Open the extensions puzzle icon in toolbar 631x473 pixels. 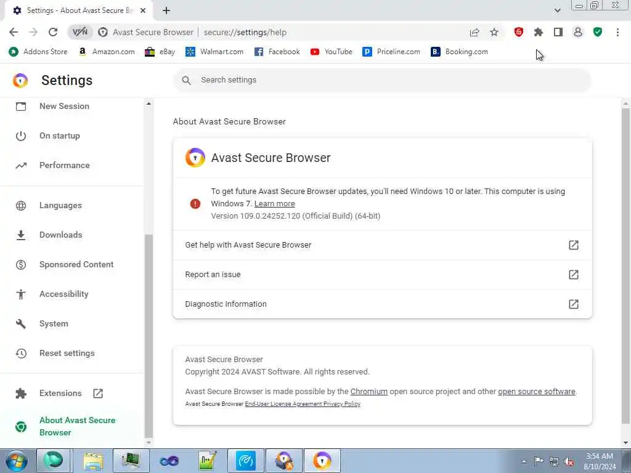539,32
